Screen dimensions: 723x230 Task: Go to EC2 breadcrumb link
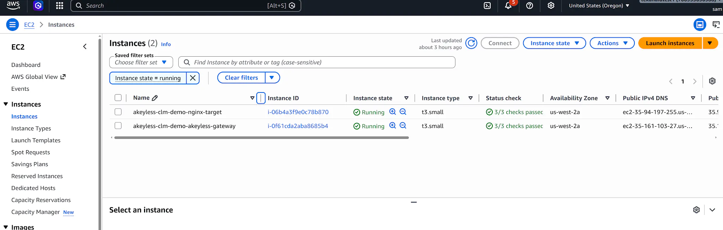[29, 25]
